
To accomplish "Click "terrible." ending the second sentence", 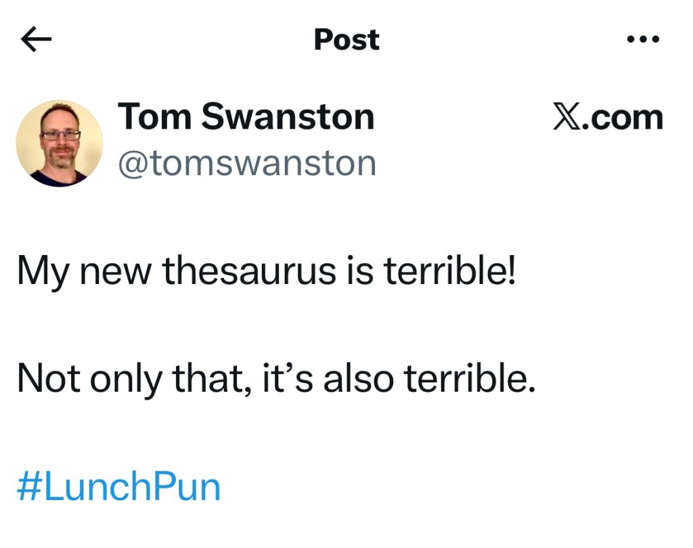I will click(x=470, y=380).
